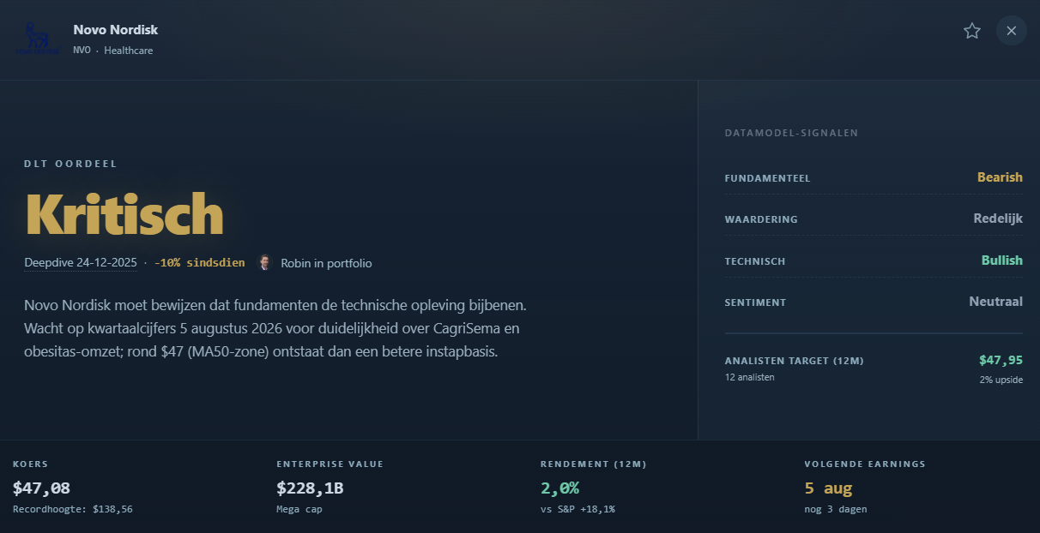The width and height of the screenshot is (1040, 533).
Task: Select the Sentiment Neutraal signal row
Action: (x=874, y=302)
